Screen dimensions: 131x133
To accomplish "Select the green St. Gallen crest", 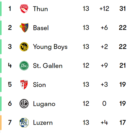I will (x=24, y=66).
